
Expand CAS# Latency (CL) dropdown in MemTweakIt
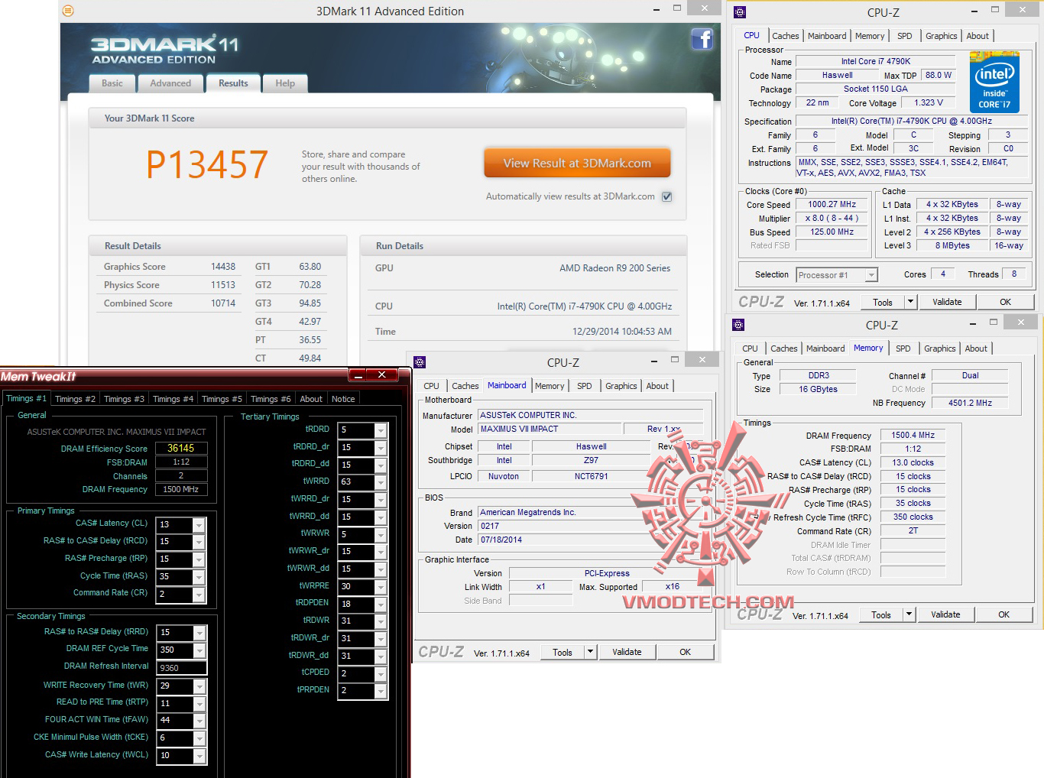click(x=199, y=525)
